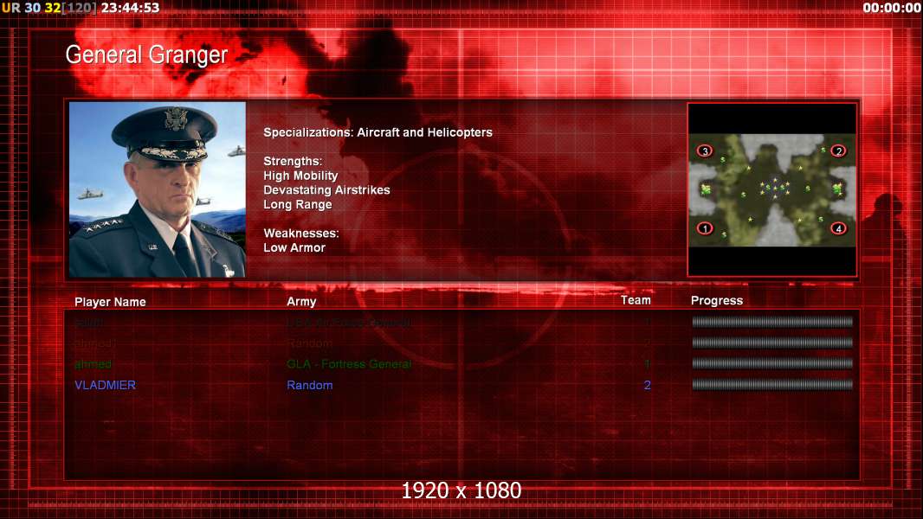The width and height of the screenshot is (923, 519).
Task: Click the 'Devastating Airstrikes' strength
Action: point(326,189)
